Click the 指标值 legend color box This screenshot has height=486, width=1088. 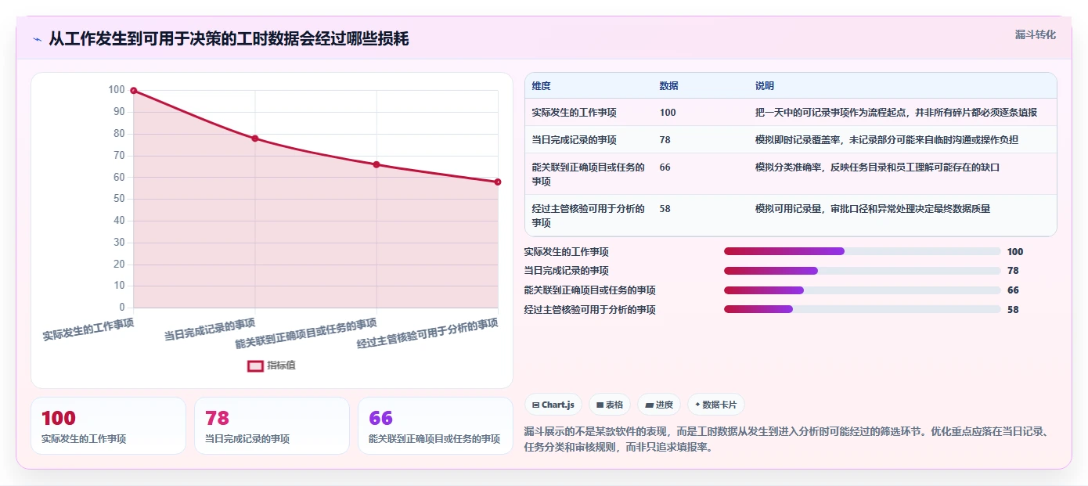coord(255,365)
